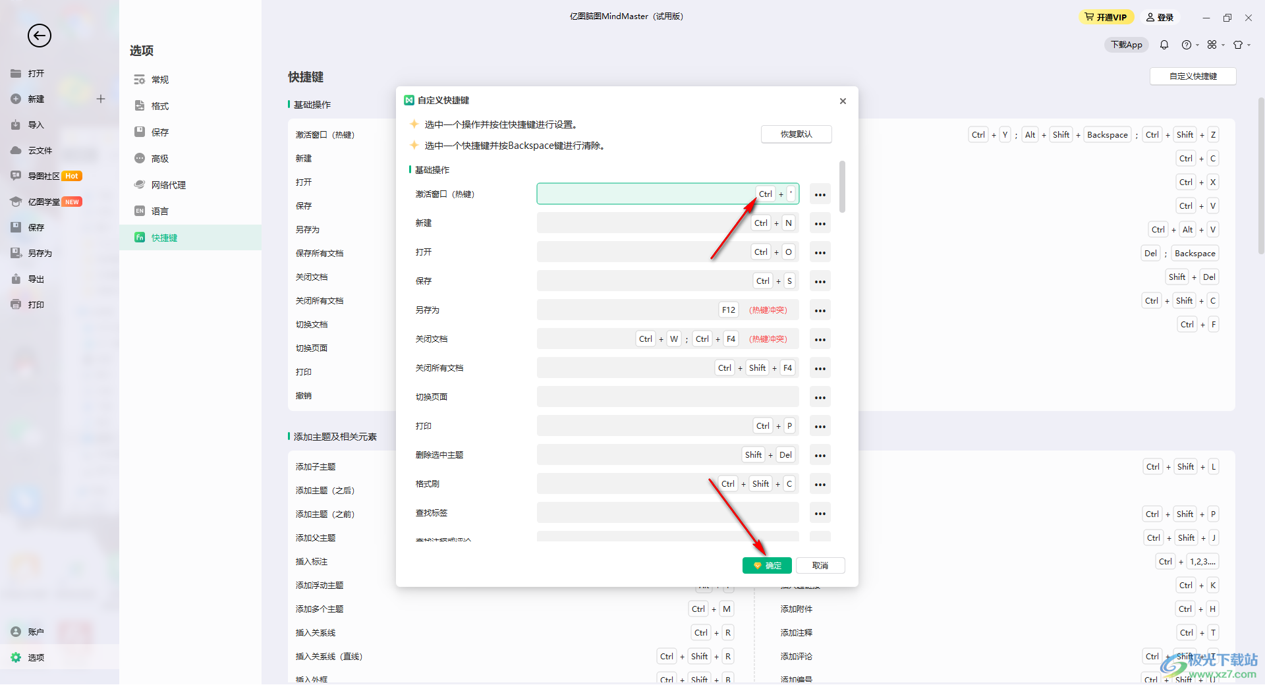Click the plus icon beside 新建
The height and width of the screenshot is (685, 1265).
click(101, 99)
